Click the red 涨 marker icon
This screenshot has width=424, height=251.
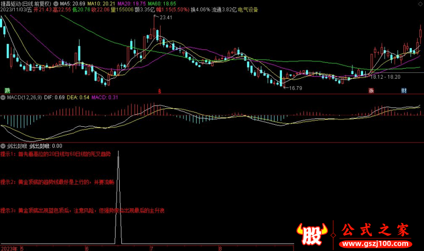point(372,90)
